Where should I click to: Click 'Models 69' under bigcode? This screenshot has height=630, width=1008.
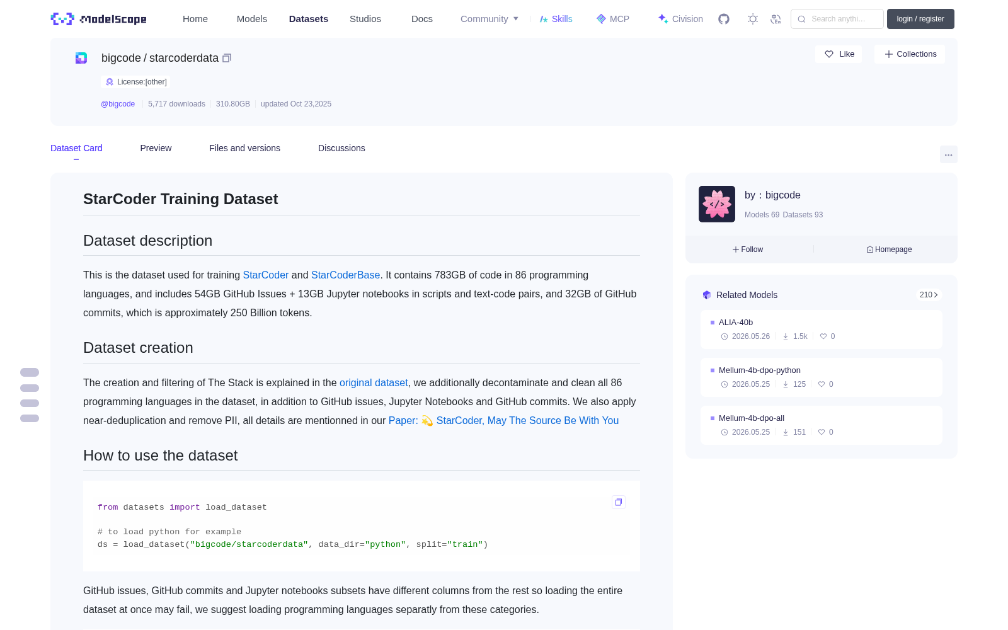coord(762,215)
